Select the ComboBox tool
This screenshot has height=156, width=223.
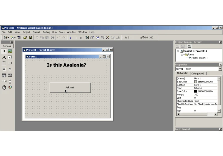pos(4,75)
